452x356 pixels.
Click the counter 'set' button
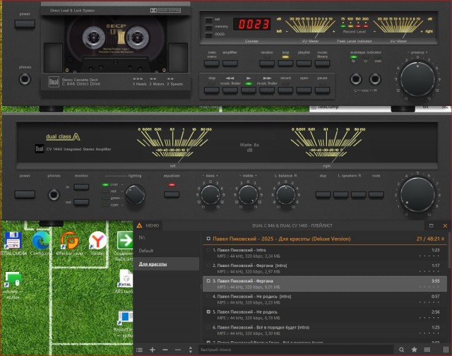(x=208, y=20)
